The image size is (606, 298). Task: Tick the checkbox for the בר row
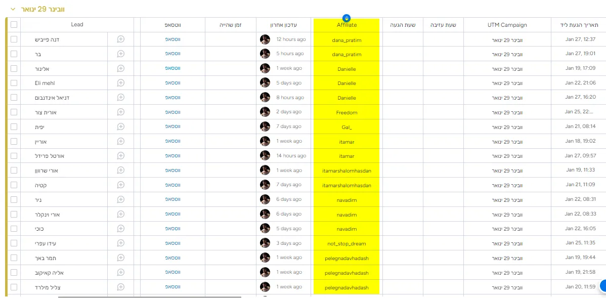[x=14, y=54]
